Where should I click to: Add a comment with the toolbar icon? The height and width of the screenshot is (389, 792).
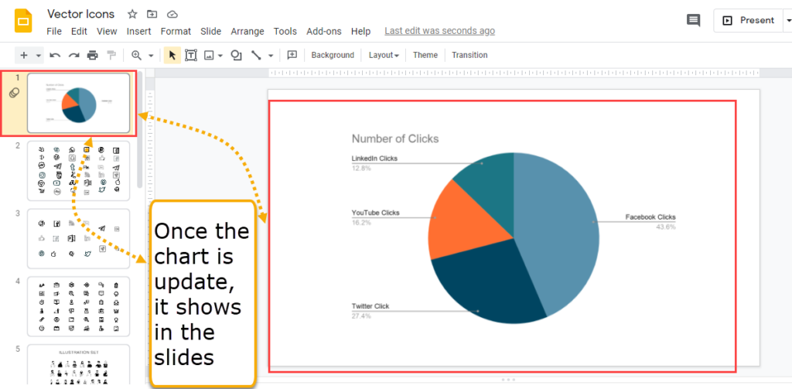(x=292, y=55)
